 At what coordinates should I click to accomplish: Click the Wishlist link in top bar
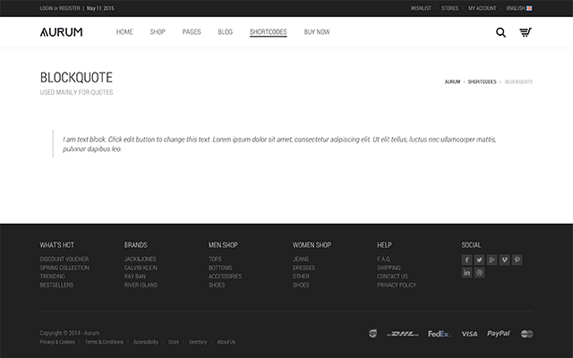[421, 8]
